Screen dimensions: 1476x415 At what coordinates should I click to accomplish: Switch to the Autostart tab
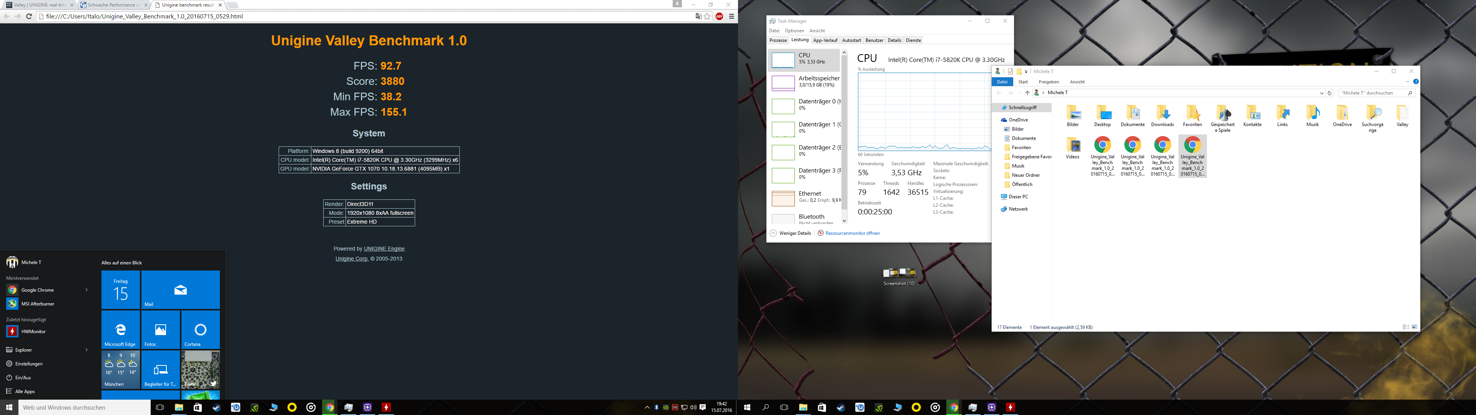(x=851, y=41)
